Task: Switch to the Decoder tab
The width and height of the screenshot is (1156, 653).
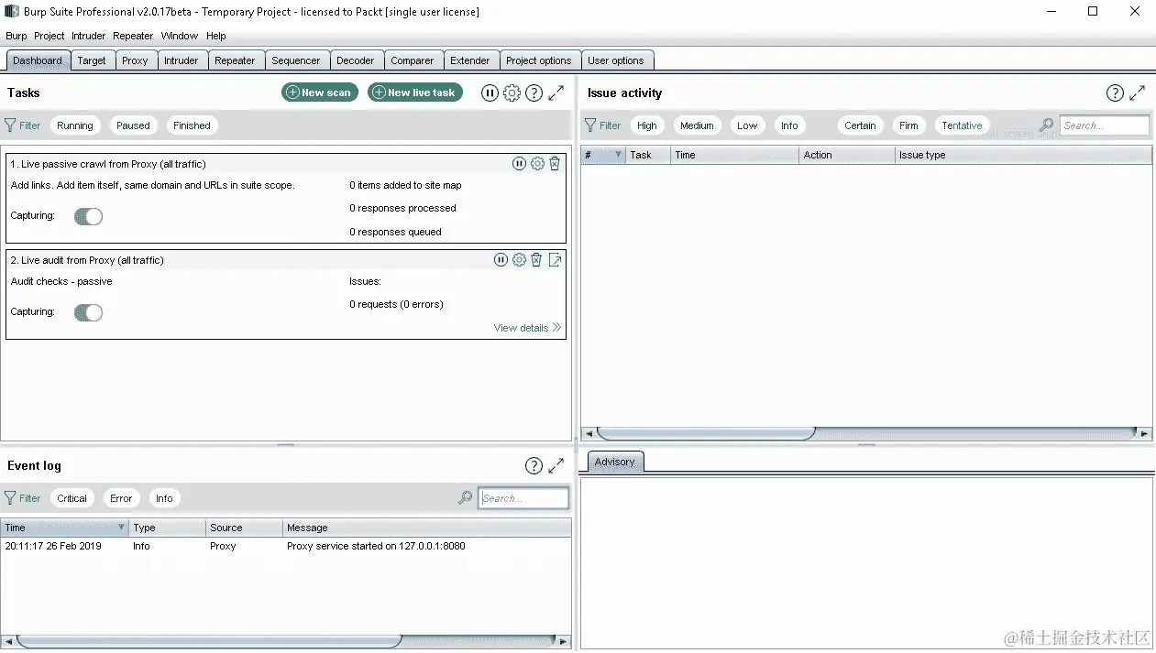Action: (356, 60)
